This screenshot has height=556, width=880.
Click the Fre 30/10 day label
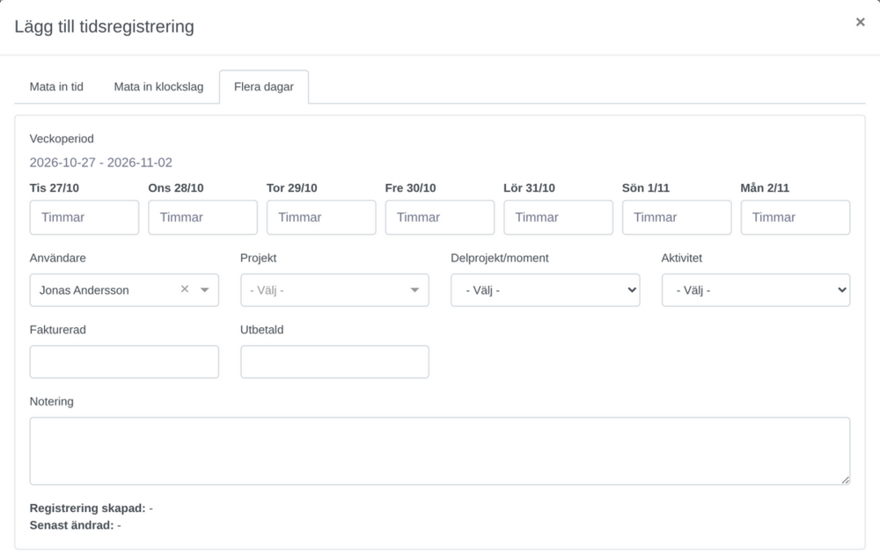(410, 188)
